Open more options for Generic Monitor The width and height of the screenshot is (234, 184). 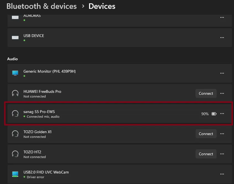tap(222, 73)
